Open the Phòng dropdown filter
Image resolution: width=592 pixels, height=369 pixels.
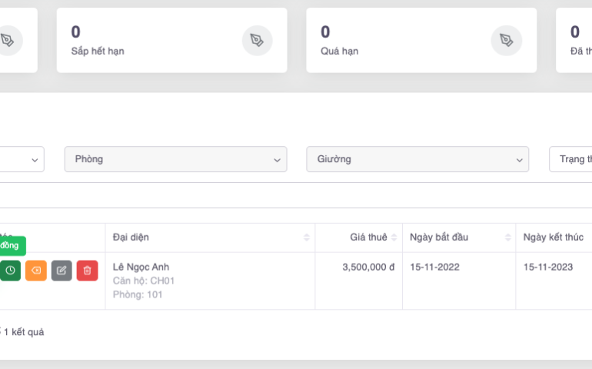pos(175,159)
